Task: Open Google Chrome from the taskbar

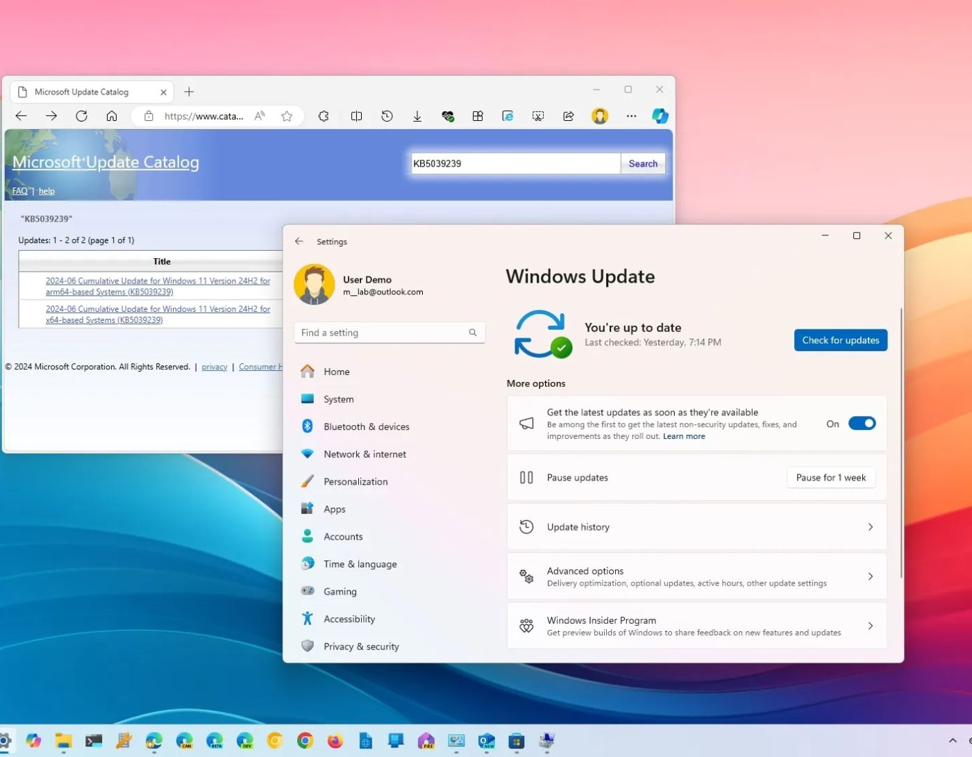Action: click(x=305, y=741)
